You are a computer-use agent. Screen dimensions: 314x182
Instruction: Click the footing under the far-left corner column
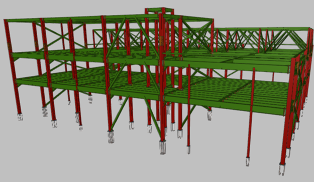pyautogui.click(x=20, y=117)
